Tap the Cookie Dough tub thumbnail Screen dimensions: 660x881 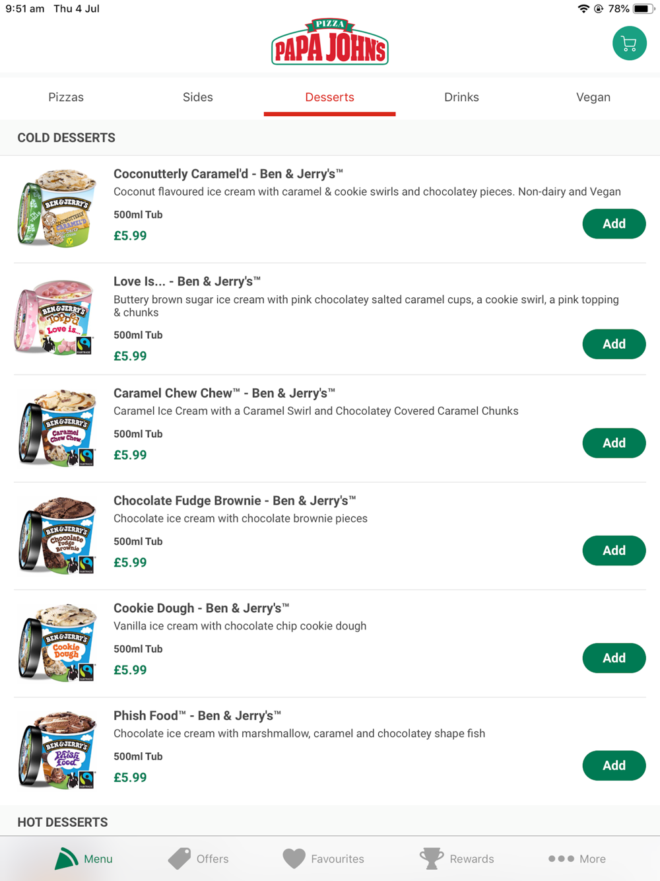coord(58,643)
